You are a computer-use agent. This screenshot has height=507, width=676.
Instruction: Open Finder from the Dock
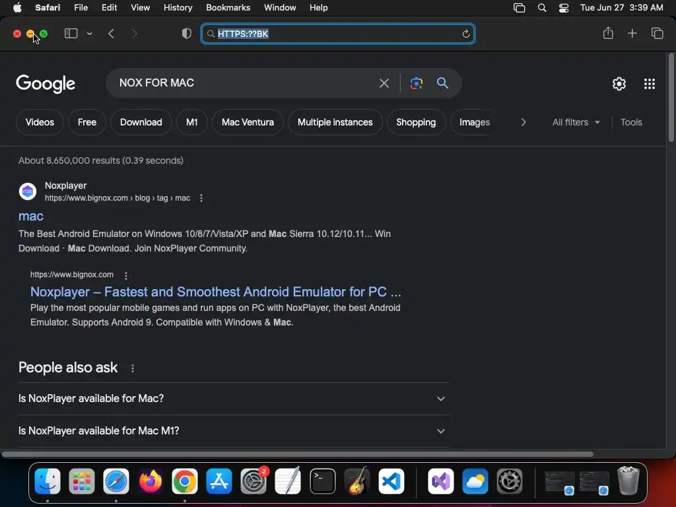point(48,481)
